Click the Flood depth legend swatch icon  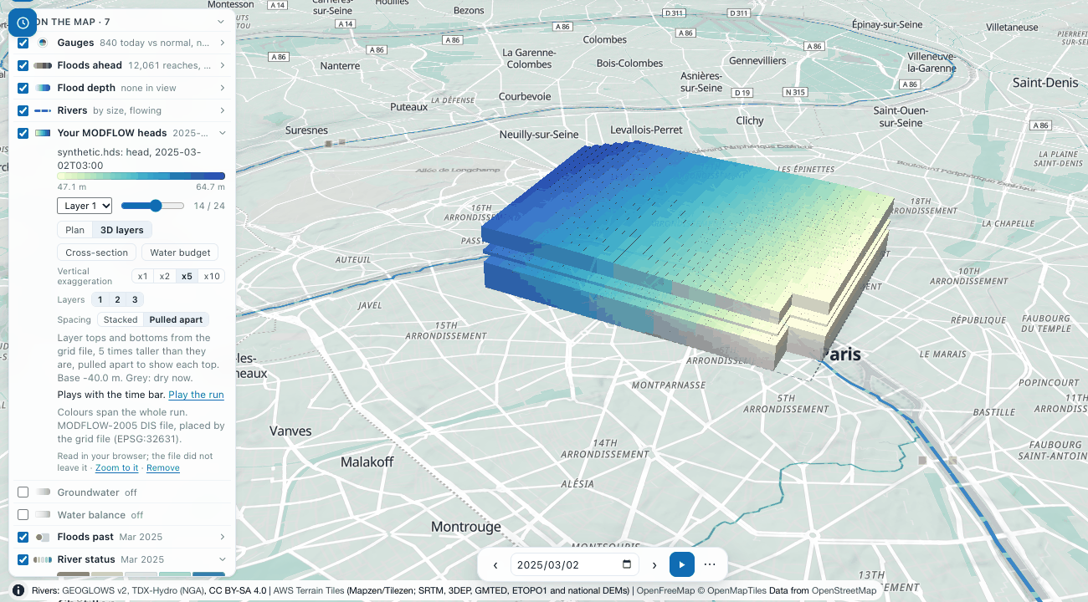coord(43,88)
